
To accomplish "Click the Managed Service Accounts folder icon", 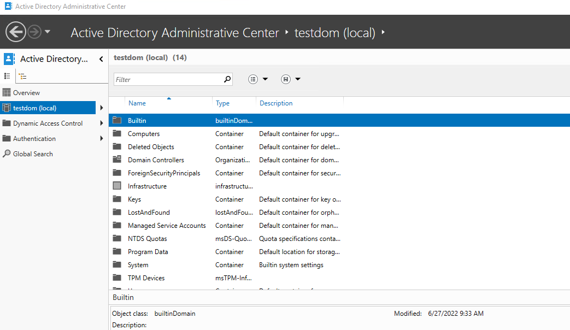I will click(117, 225).
